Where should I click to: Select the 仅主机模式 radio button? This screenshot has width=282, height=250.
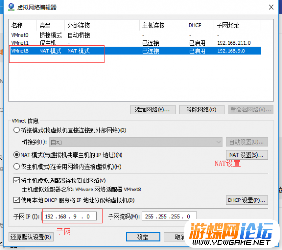(16, 166)
